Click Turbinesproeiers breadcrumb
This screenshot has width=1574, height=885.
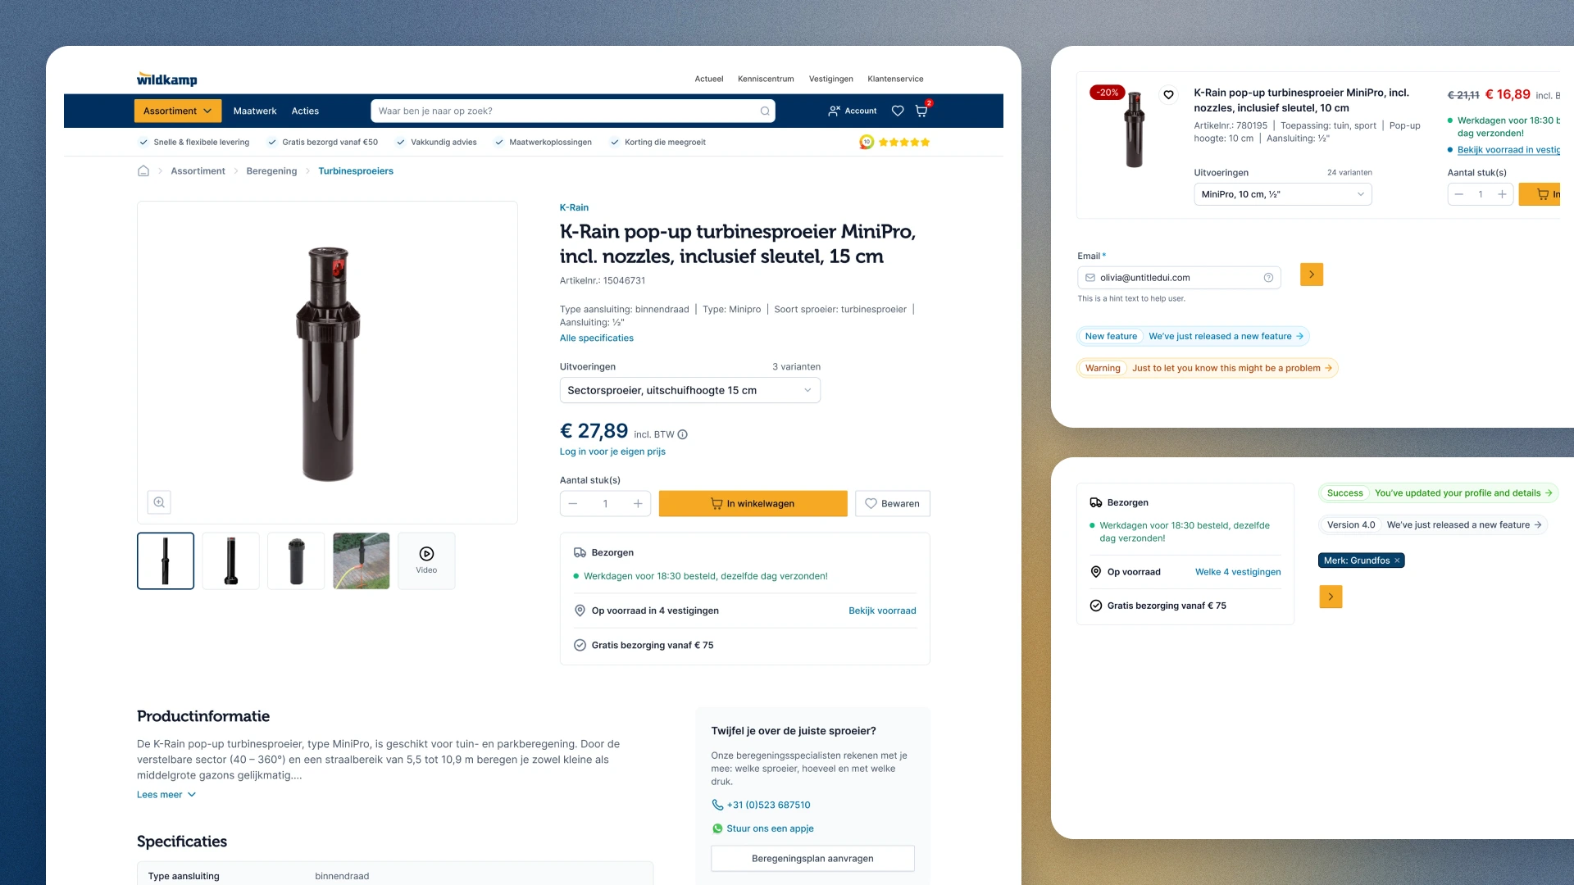pyautogui.click(x=356, y=170)
